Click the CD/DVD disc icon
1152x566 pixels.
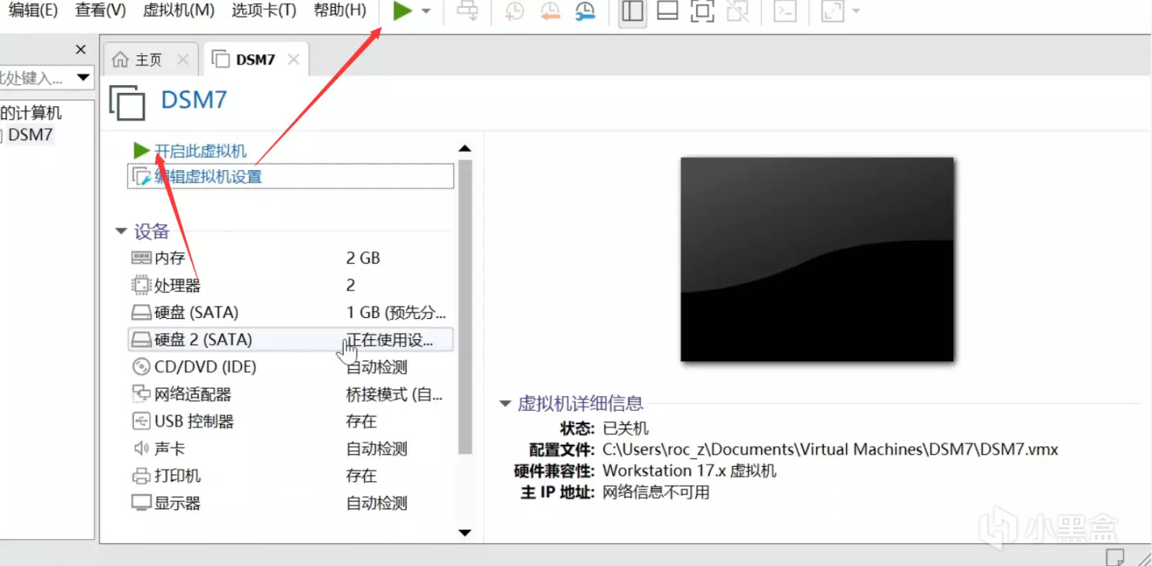coord(141,367)
